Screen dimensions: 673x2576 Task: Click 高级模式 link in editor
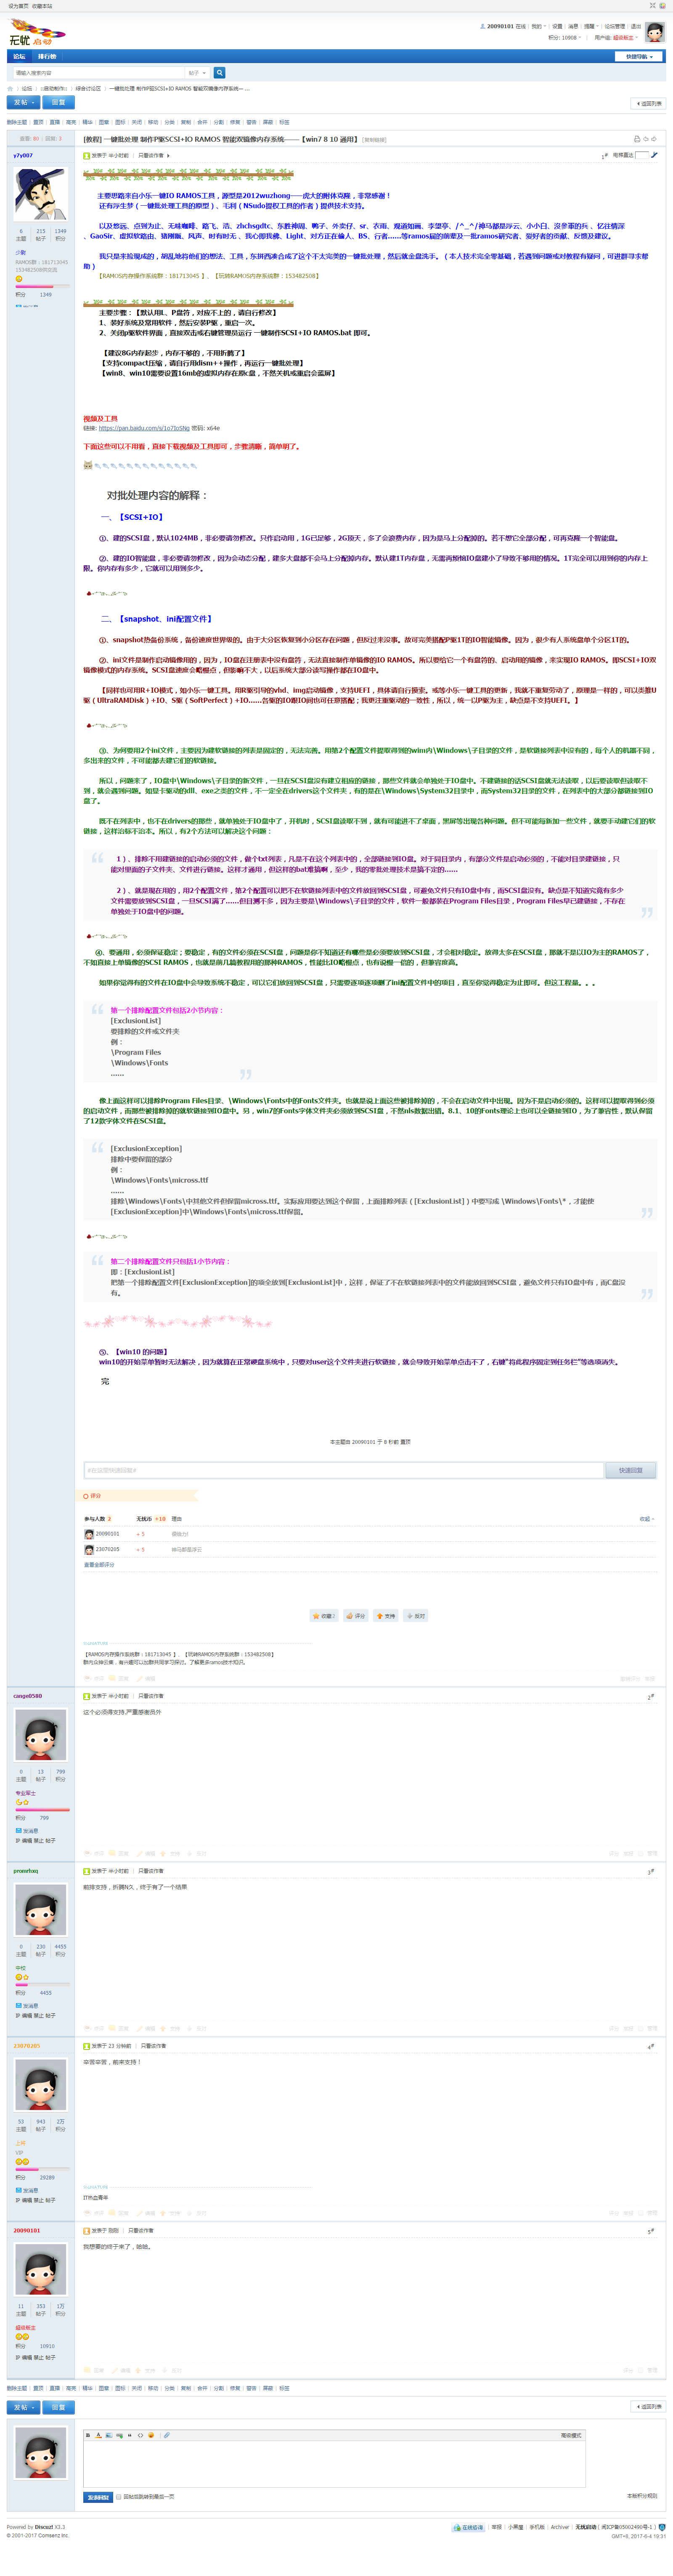(x=571, y=2435)
